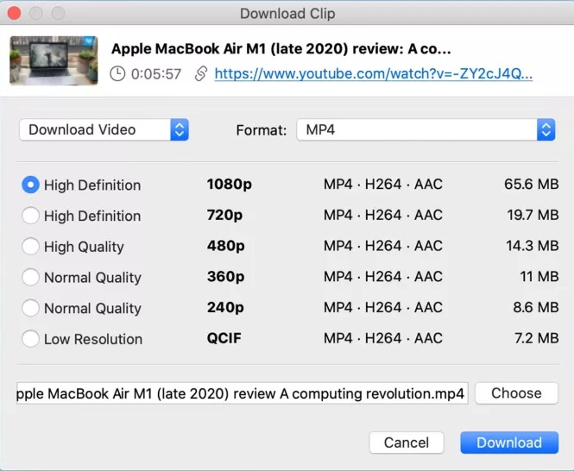Open the MP4 Format dropdown
The image size is (574, 471).
coord(426,129)
